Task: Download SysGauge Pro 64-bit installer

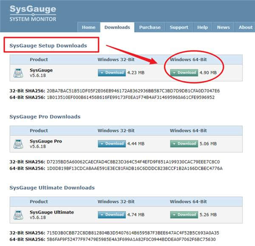Action: (x=184, y=144)
